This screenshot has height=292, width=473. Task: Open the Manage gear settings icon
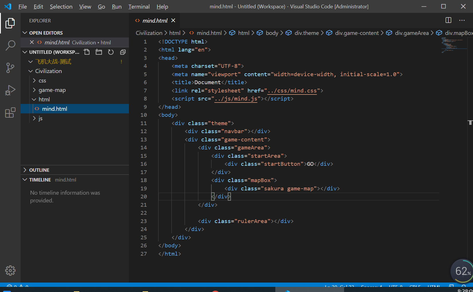(x=10, y=270)
